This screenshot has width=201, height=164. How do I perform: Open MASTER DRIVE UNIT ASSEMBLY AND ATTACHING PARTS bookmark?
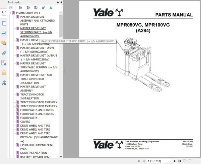[38, 21]
